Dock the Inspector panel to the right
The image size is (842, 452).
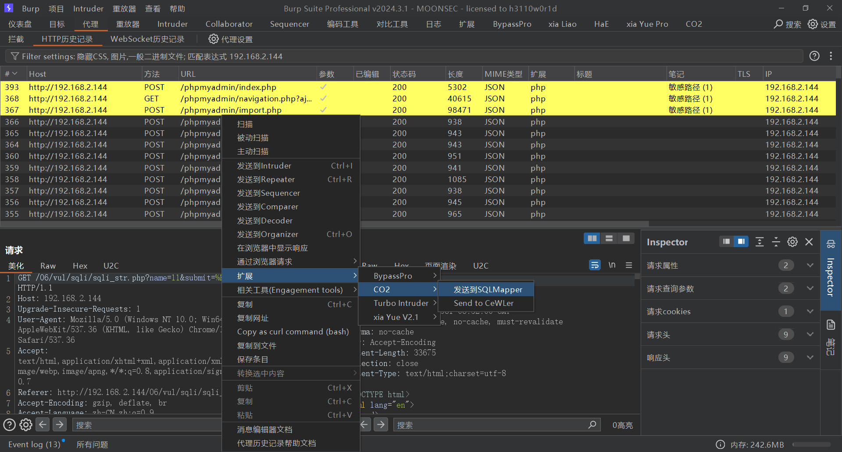tap(741, 242)
